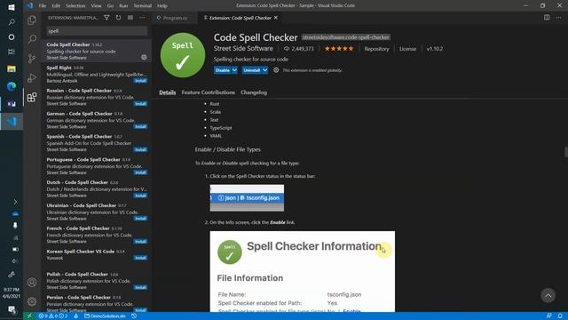Open Microsoft Edge from taskbar
Screen dimensions: 568x320
[12, 86]
